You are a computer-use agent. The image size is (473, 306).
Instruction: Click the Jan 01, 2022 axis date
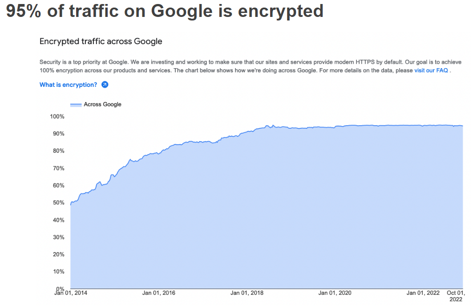tap(423, 293)
